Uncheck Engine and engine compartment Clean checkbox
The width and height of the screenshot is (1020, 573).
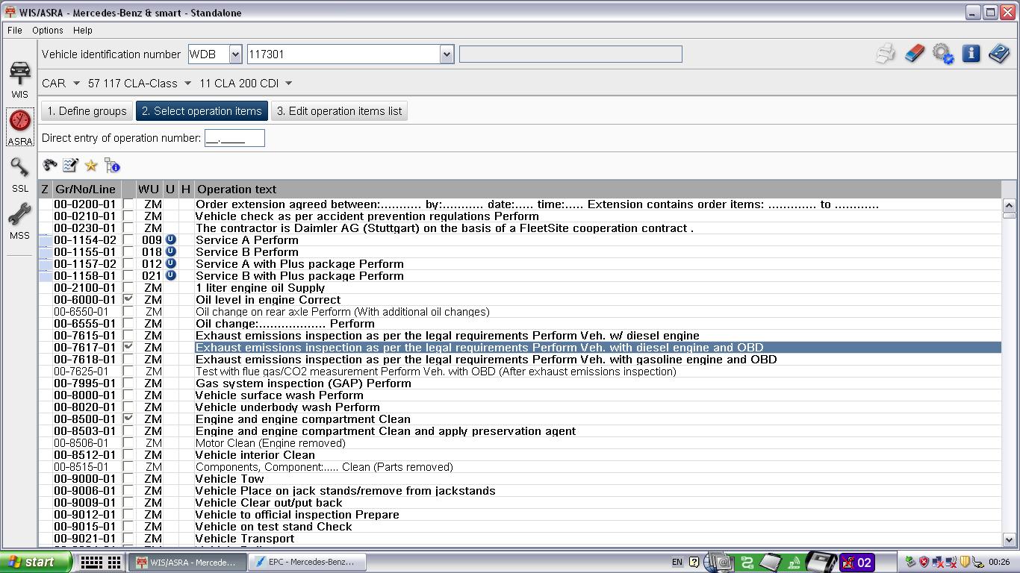pyautogui.click(x=128, y=419)
